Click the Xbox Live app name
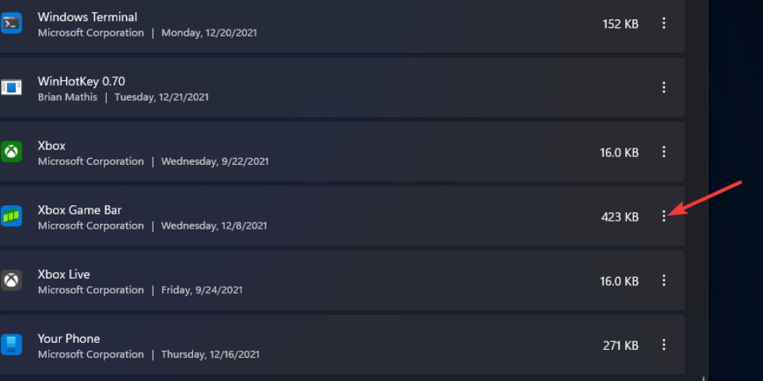763x381 pixels. [x=64, y=274]
